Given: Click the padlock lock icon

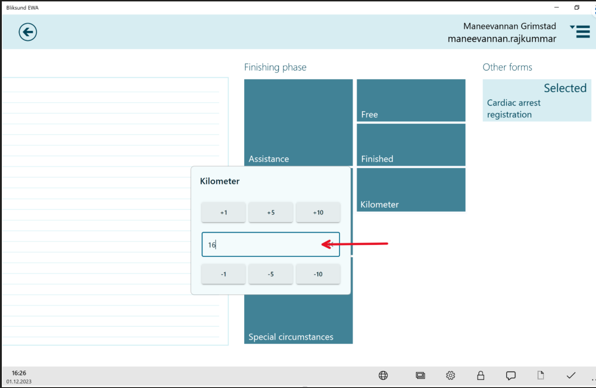Looking at the screenshot, I should pyautogui.click(x=481, y=375).
